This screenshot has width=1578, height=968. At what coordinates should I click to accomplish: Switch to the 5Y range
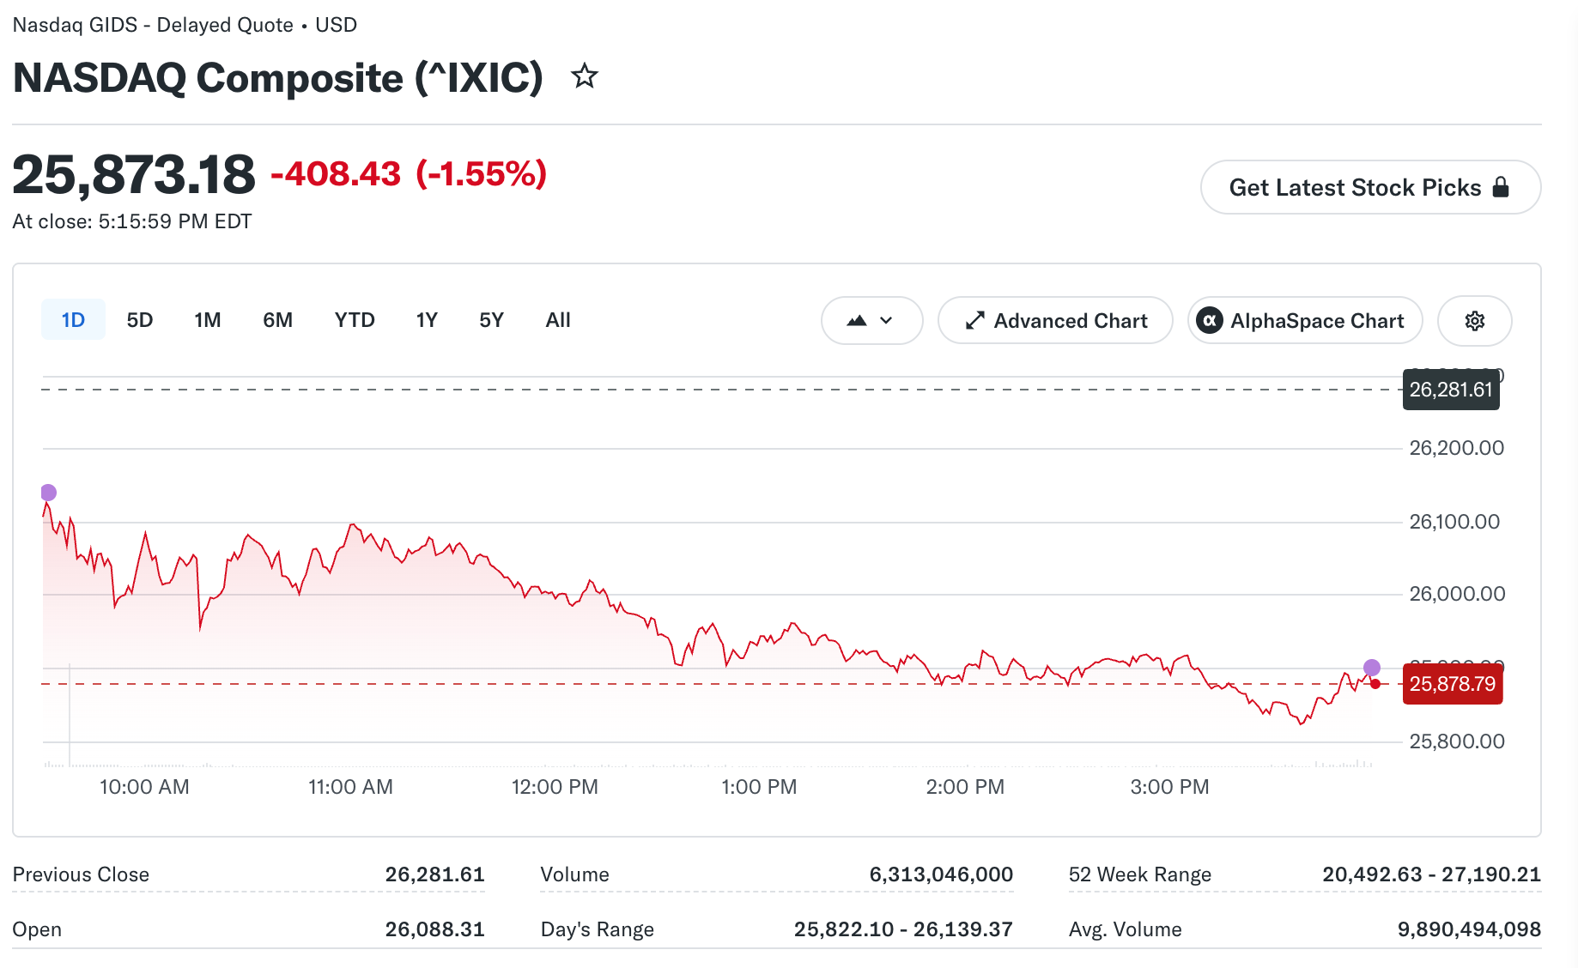[491, 320]
